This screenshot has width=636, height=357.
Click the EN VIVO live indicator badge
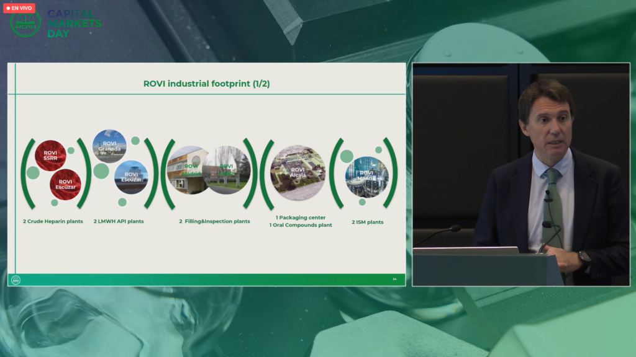click(x=19, y=8)
